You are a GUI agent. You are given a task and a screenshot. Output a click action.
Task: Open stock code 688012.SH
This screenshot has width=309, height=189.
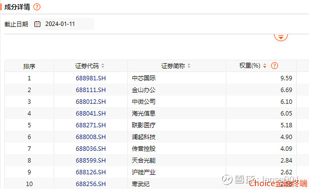(x=91, y=102)
